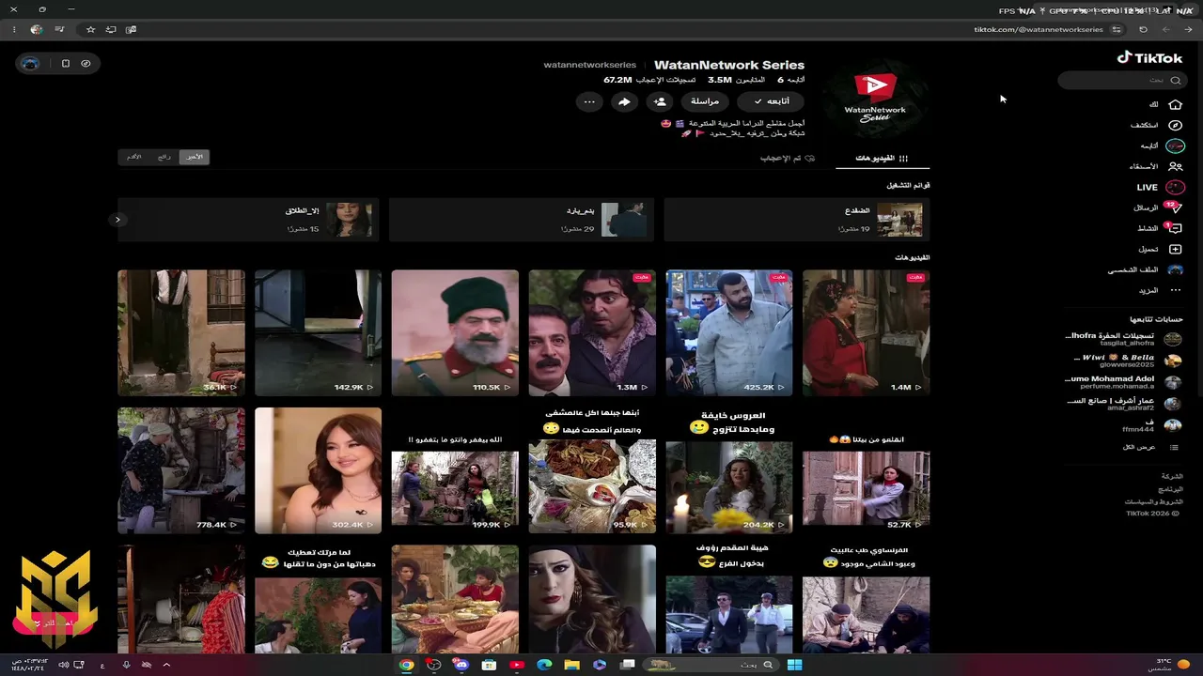Click the add-friend person icon button
1203x676 pixels.
(660, 101)
